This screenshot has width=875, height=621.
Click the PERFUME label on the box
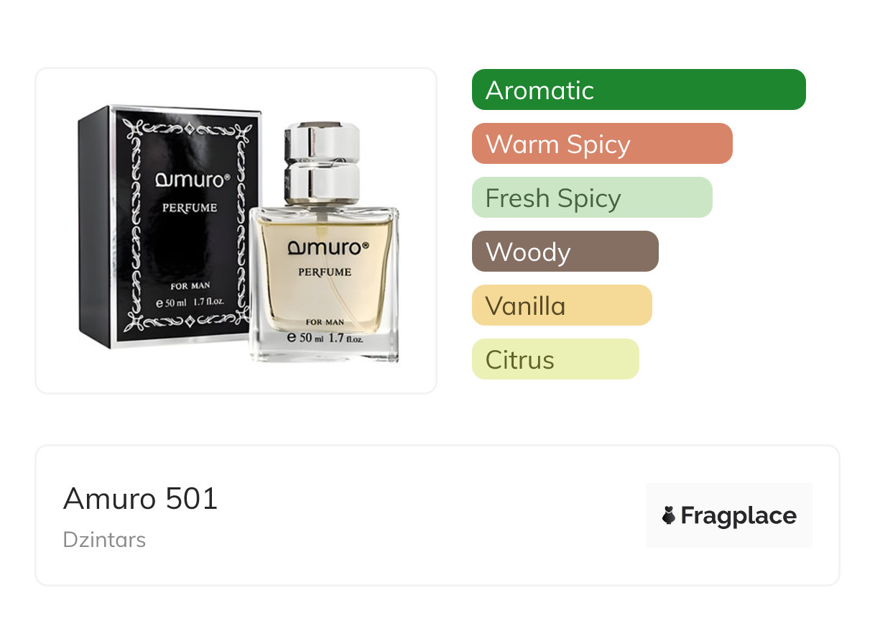(x=190, y=208)
